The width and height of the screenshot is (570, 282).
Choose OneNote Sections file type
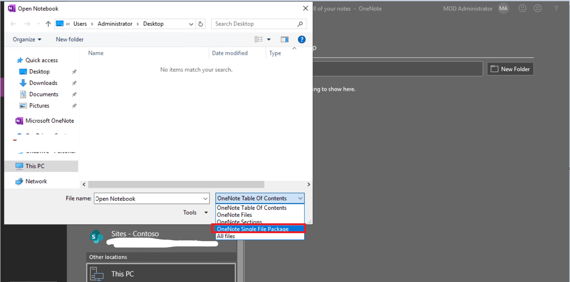[x=260, y=222]
